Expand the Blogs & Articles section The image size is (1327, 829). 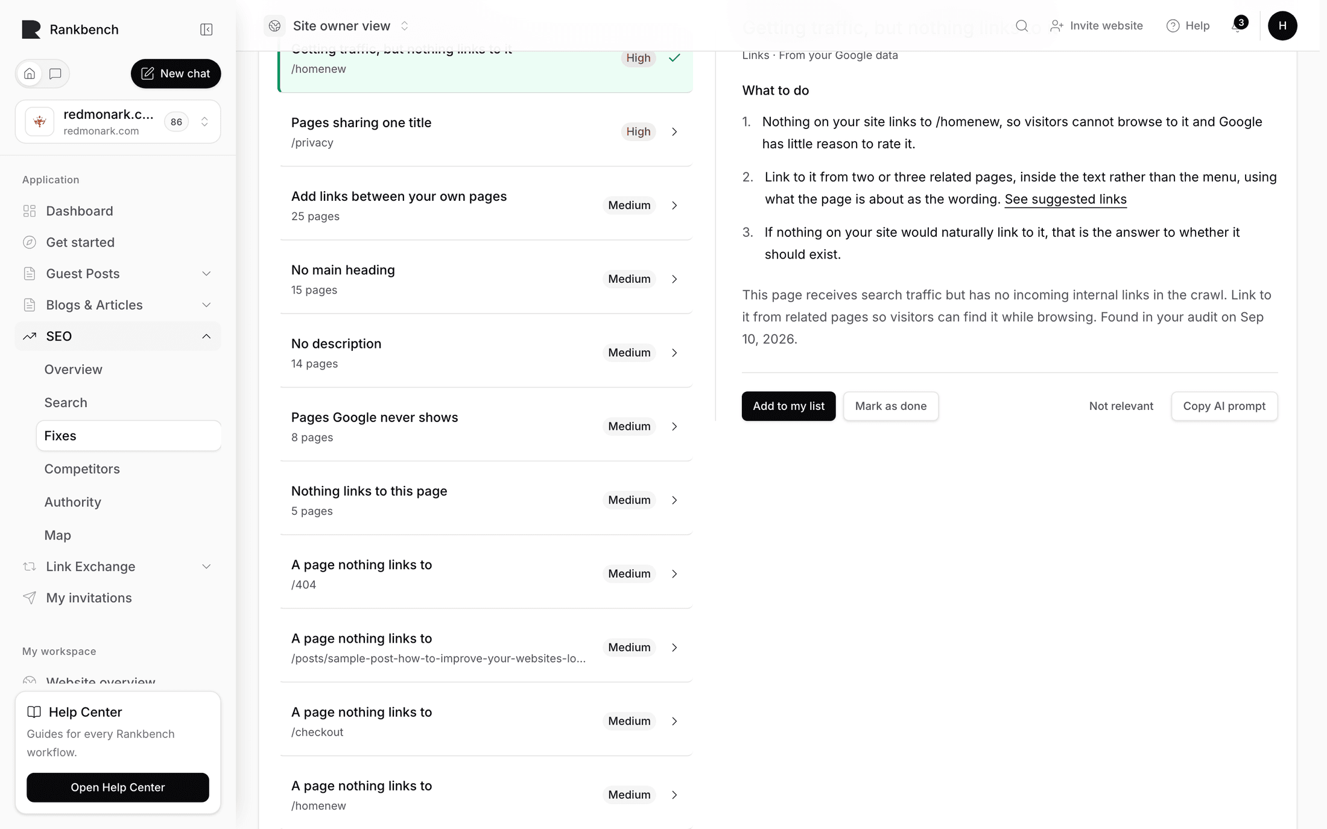click(206, 305)
